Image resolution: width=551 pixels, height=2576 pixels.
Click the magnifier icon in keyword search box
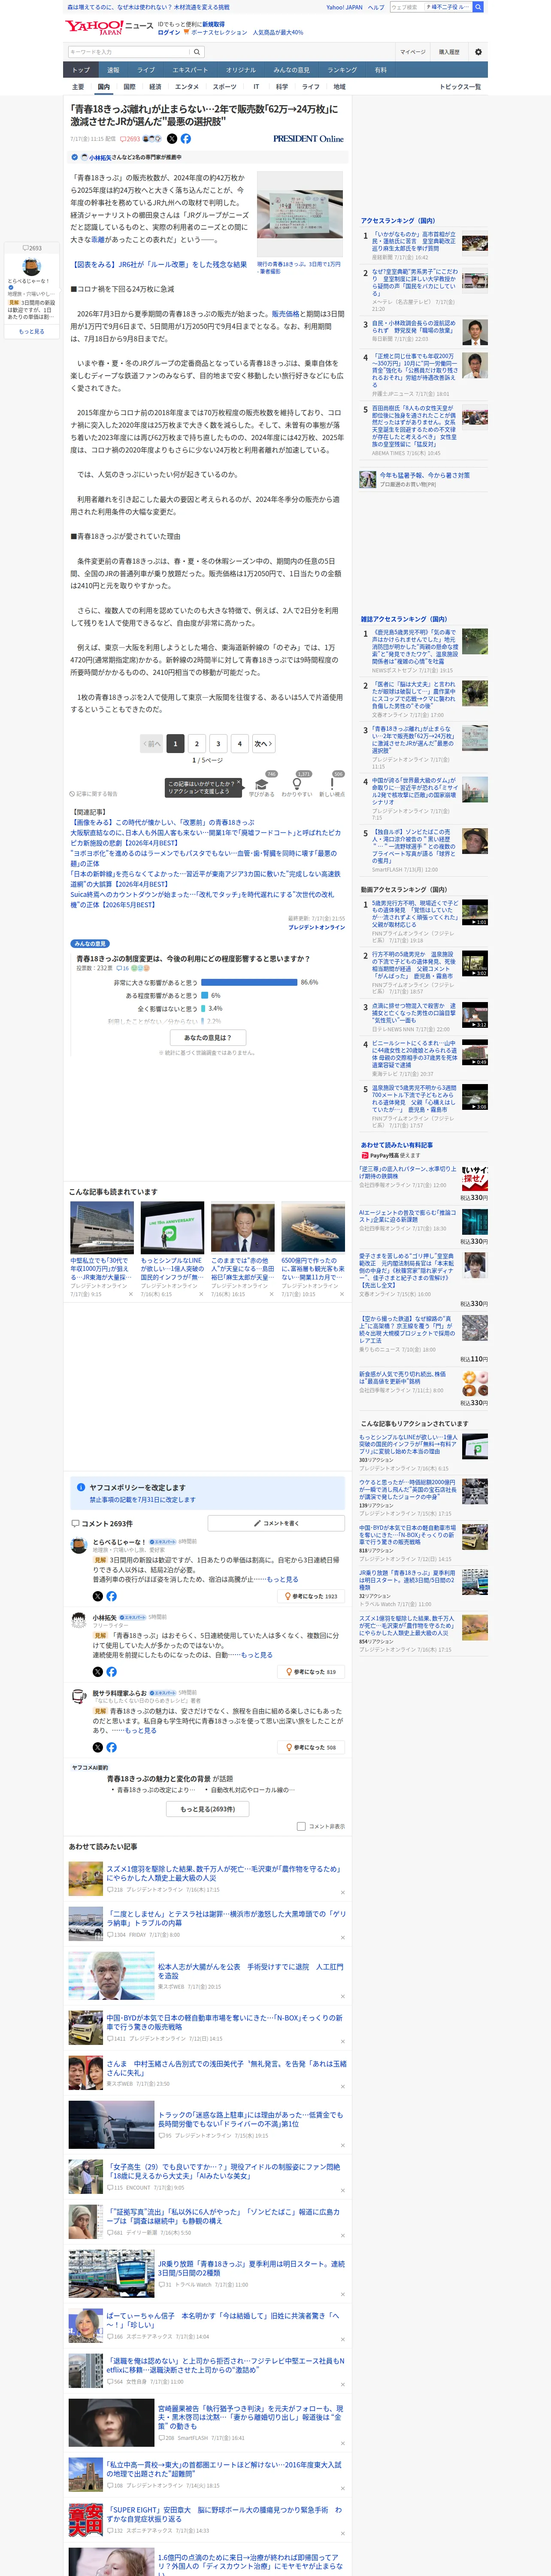click(x=197, y=52)
